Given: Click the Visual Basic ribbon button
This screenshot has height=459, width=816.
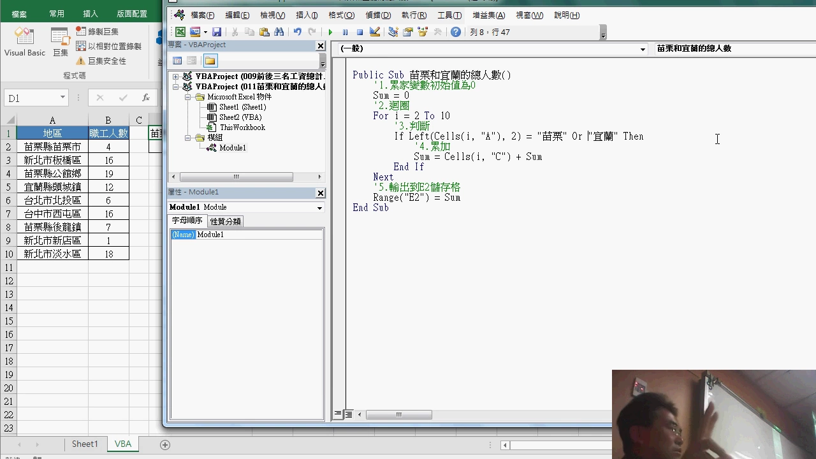Looking at the screenshot, I should click(x=25, y=43).
